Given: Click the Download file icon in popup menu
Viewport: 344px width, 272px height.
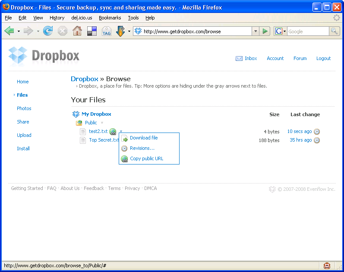Looking at the screenshot, I should [124, 138].
